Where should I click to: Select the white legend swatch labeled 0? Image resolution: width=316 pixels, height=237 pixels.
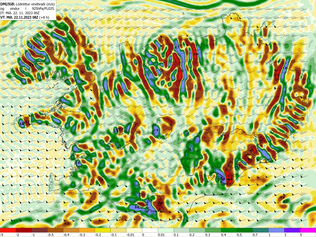pos(150,230)
